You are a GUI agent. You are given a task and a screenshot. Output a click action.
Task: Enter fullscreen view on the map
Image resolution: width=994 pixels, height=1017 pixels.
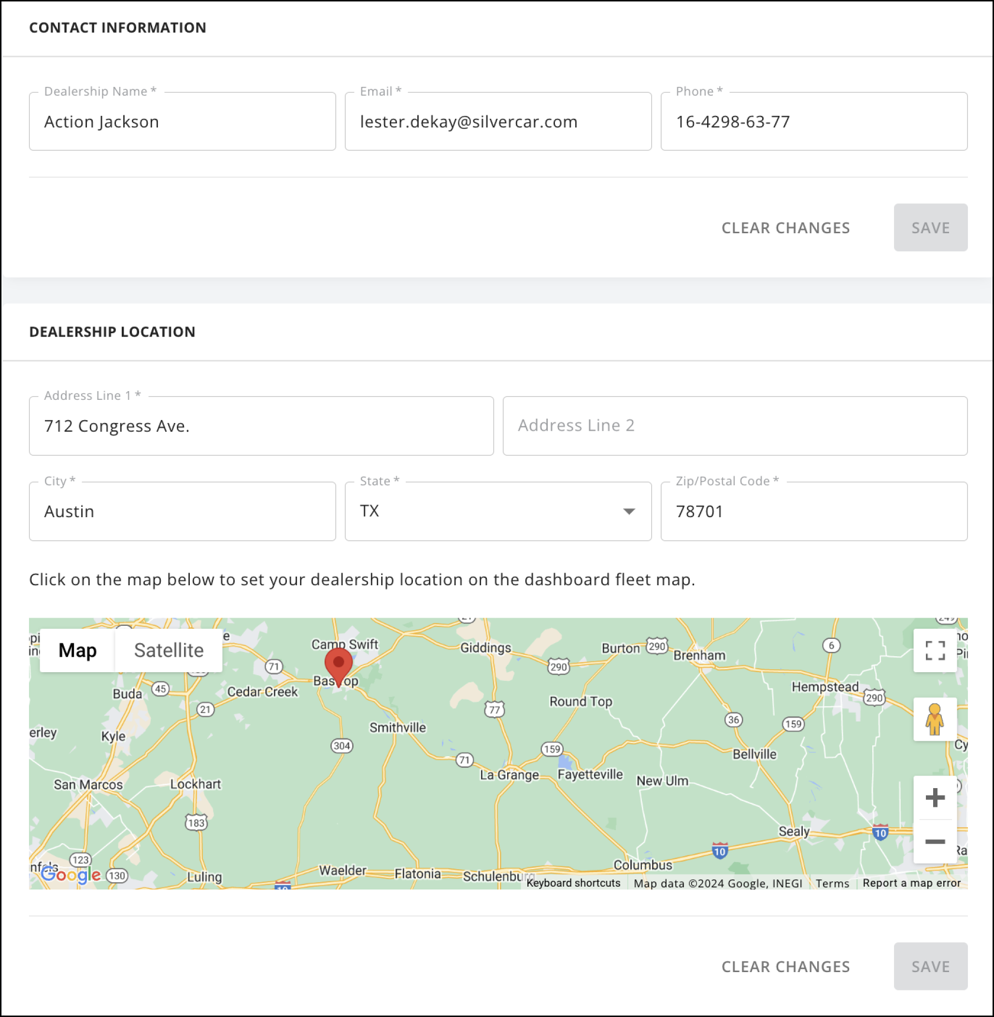[935, 650]
